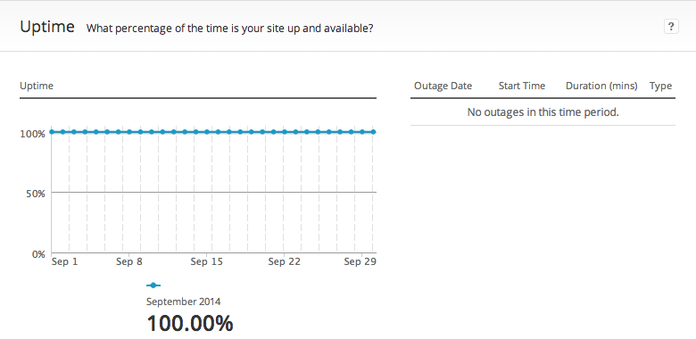Viewport: 696px width, 339px height.
Task: Select the first data point on uptime line
Action: click(x=52, y=132)
